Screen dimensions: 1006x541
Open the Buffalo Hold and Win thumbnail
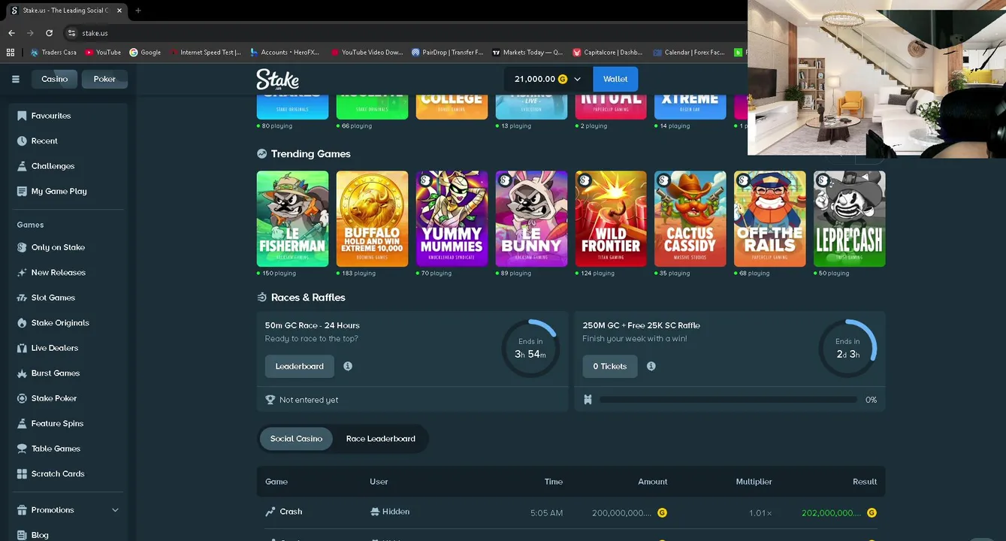click(372, 219)
